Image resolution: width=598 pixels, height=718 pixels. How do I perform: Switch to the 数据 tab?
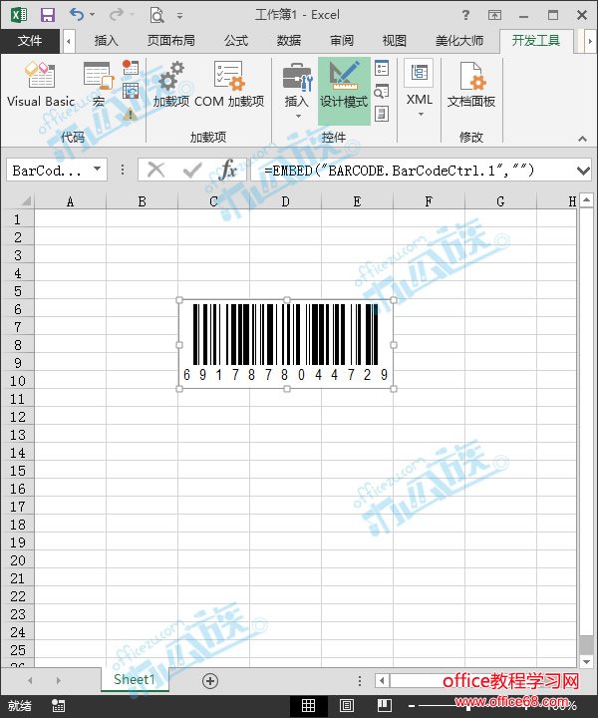[289, 41]
